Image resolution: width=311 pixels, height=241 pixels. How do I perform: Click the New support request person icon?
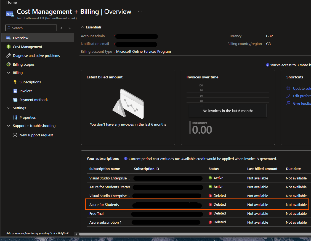15,135
